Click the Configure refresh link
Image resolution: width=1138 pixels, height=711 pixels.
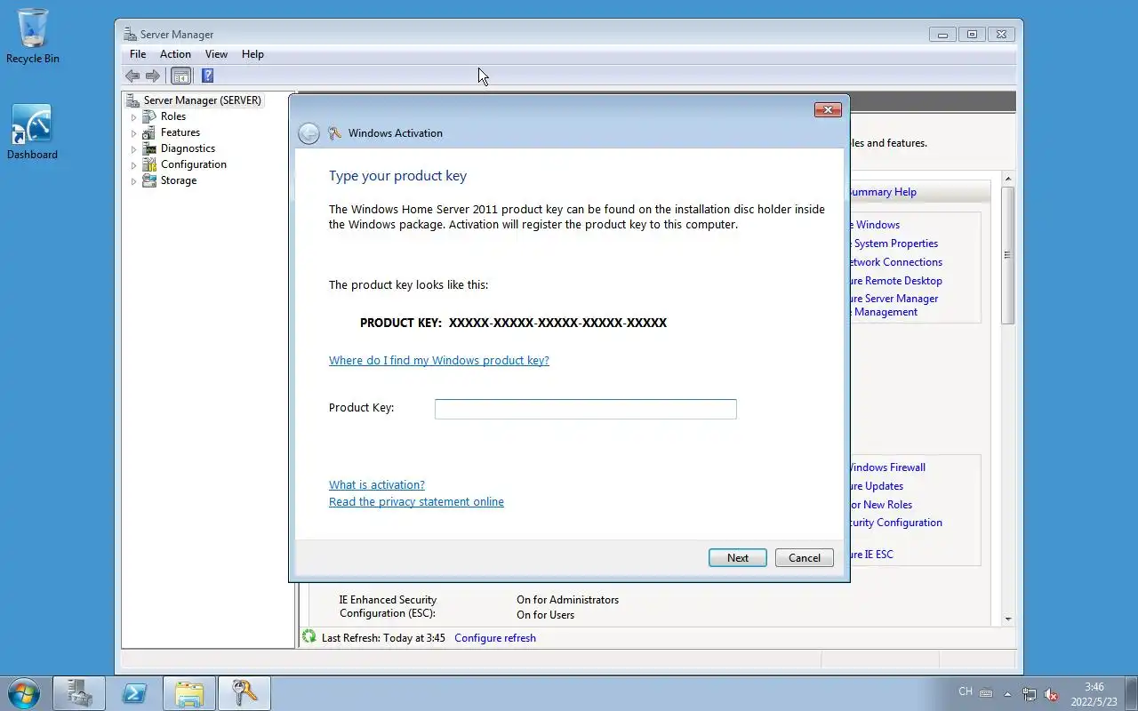tap(495, 637)
